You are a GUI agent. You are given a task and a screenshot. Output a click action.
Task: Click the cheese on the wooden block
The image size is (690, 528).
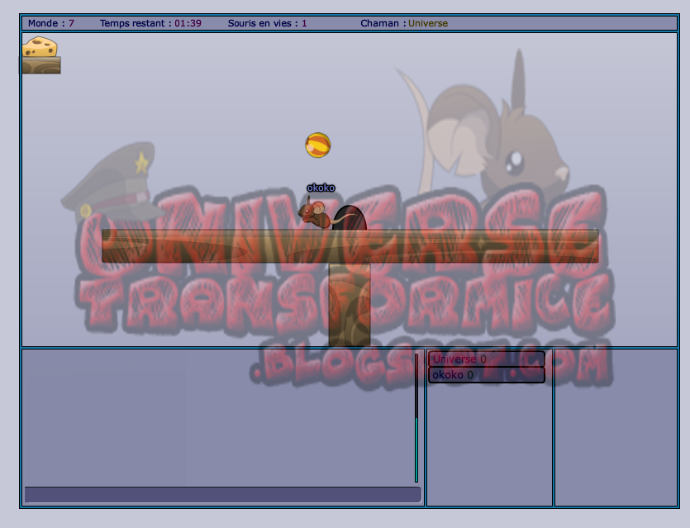click(40, 47)
